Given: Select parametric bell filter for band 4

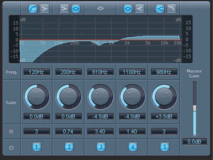Looking at the screenshot, I should pos(128,9).
